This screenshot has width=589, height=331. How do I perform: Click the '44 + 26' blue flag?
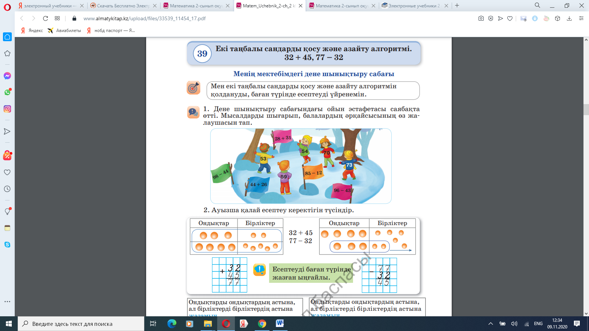pyautogui.click(x=258, y=185)
